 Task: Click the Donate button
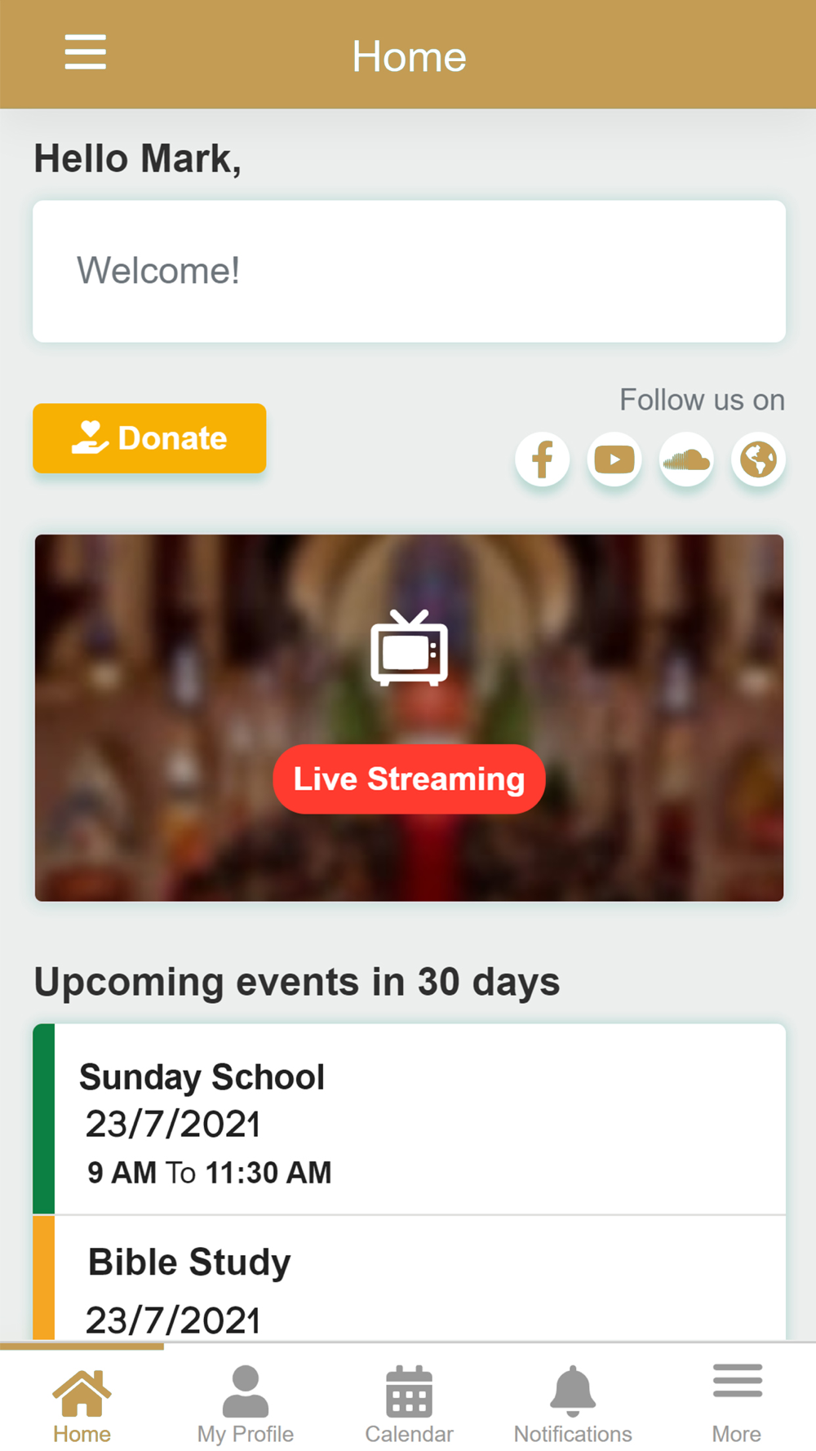pyautogui.click(x=149, y=438)
